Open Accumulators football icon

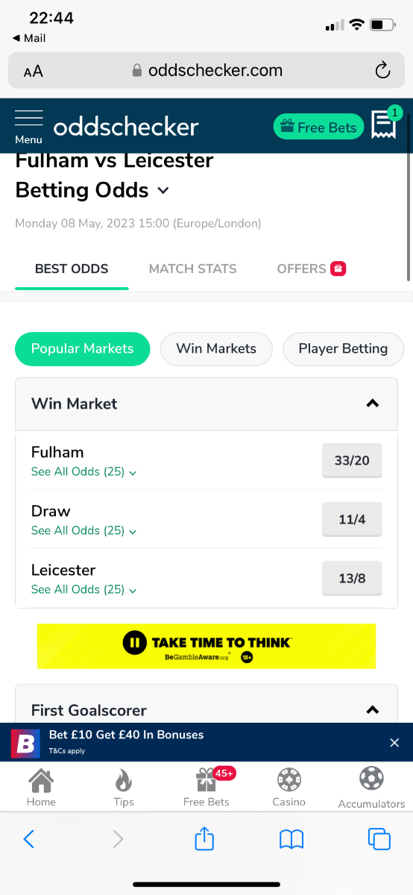371,779
